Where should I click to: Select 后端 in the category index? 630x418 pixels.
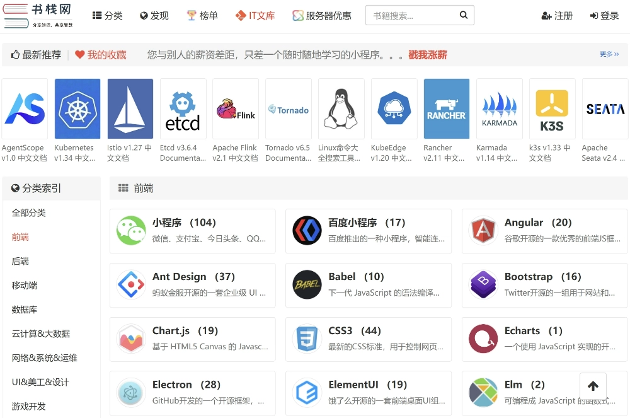click(x=20, y=261)
